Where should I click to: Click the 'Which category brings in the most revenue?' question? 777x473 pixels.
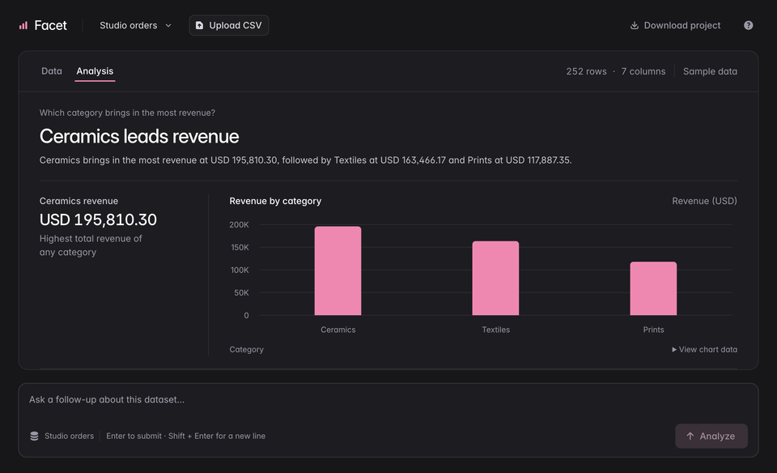(127, 113)
